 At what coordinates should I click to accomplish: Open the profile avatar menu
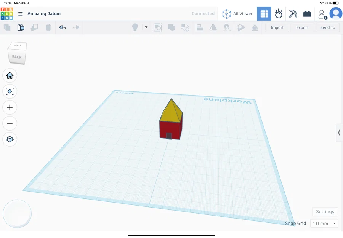click(336, 13)
